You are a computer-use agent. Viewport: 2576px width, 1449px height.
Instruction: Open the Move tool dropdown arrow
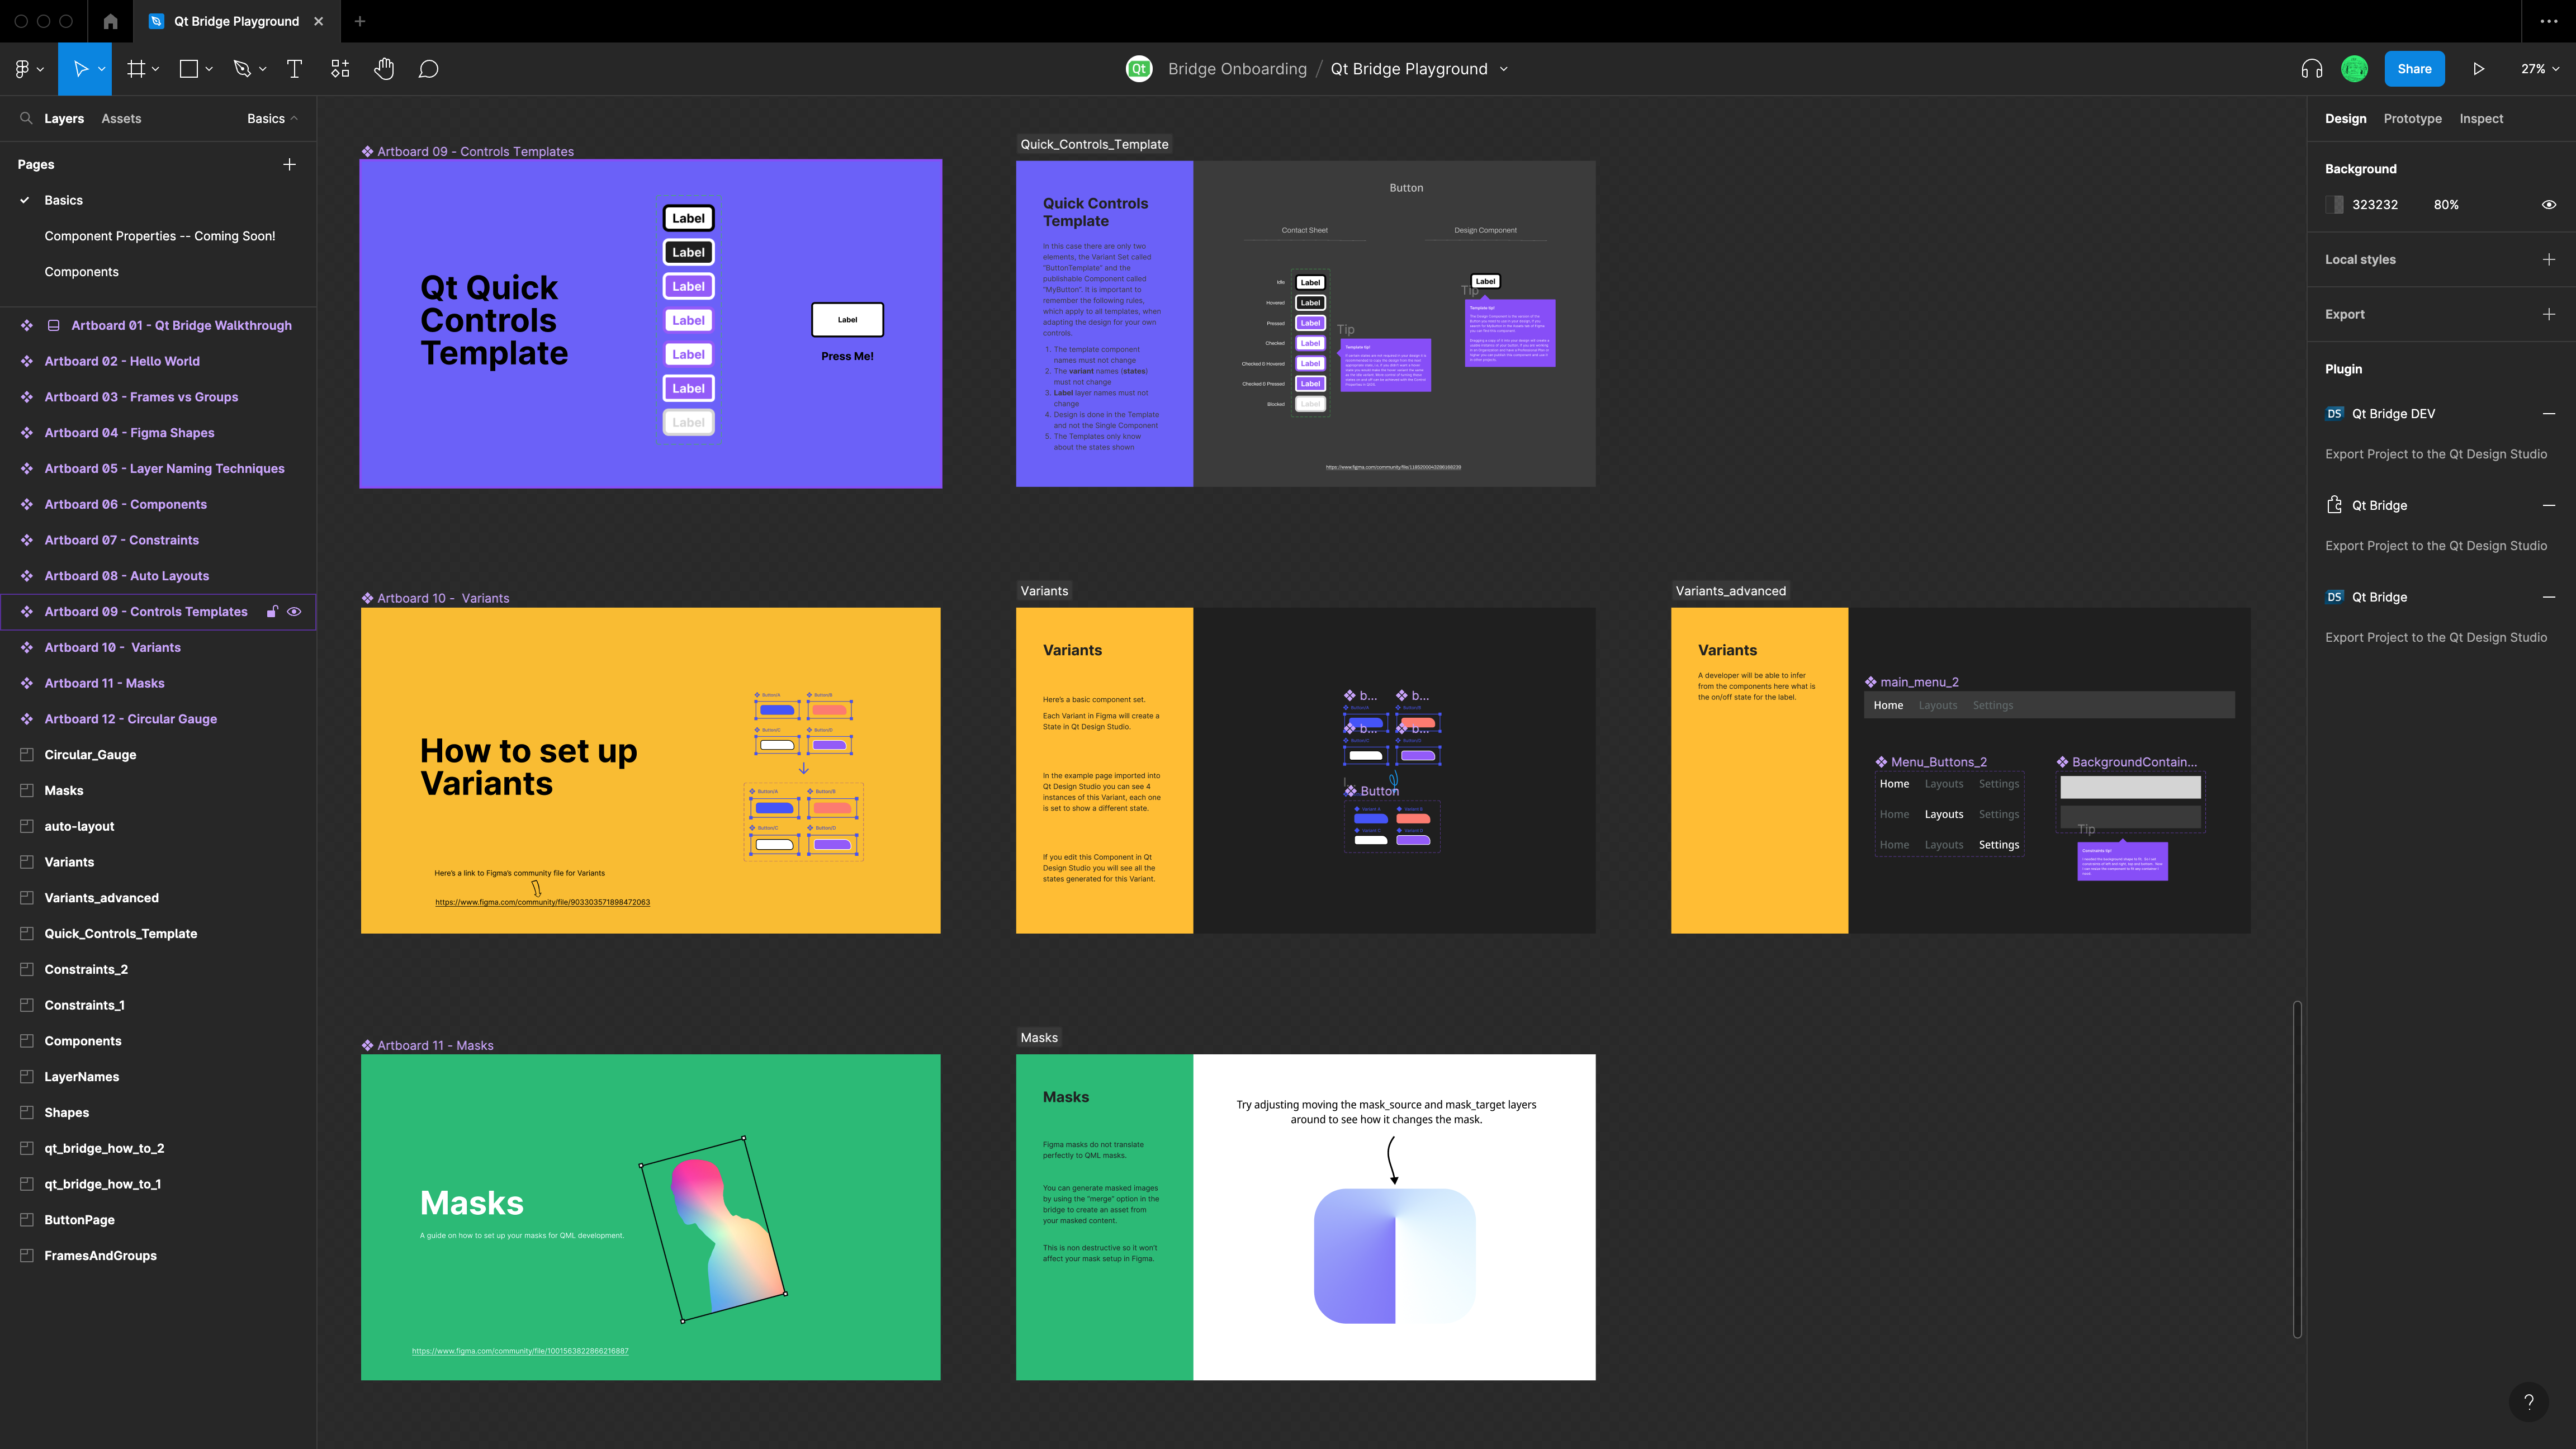pos(101,69)
